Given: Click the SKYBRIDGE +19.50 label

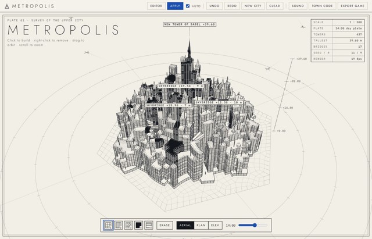Looking at the screenshot, I should tap(181, 86).
